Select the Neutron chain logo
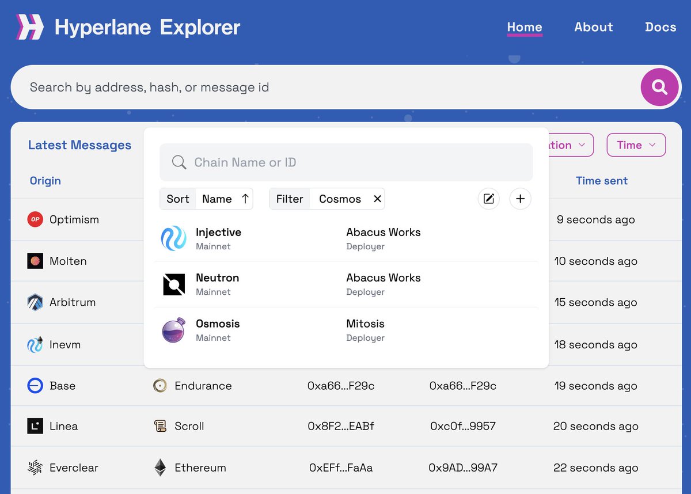Screen dimensions: 691x494 pos(173,284)
